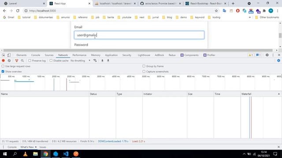Open the Chrome three-dot menu
The image size is (282, 158).
point(278,11)
